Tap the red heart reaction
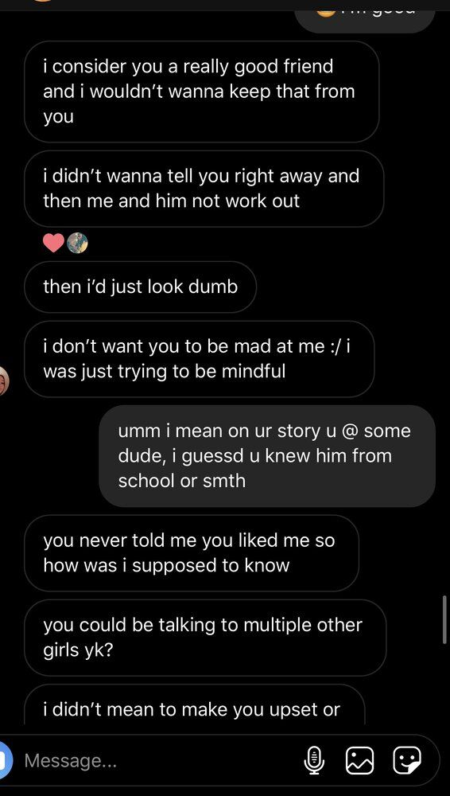 pyautogui.click(x=54, y=243)
